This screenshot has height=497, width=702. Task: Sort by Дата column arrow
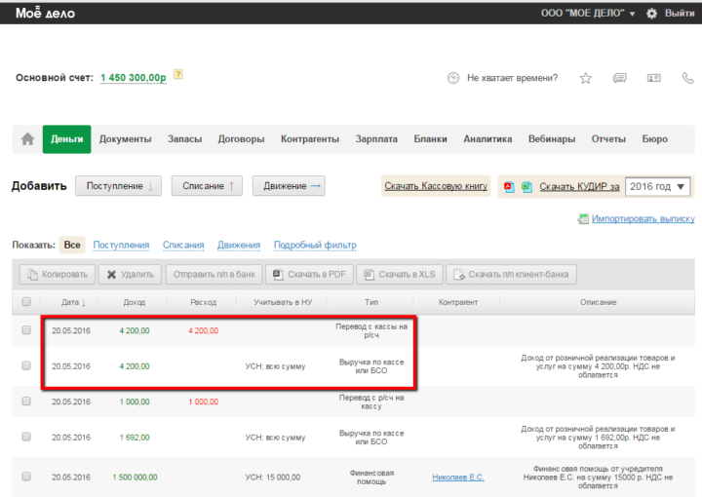(84, 303)
